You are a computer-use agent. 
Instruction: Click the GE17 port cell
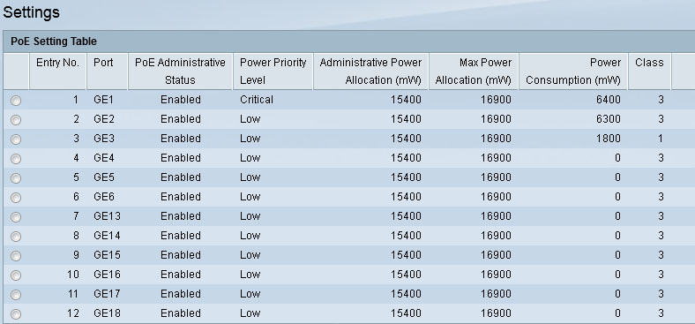(107, 294)
